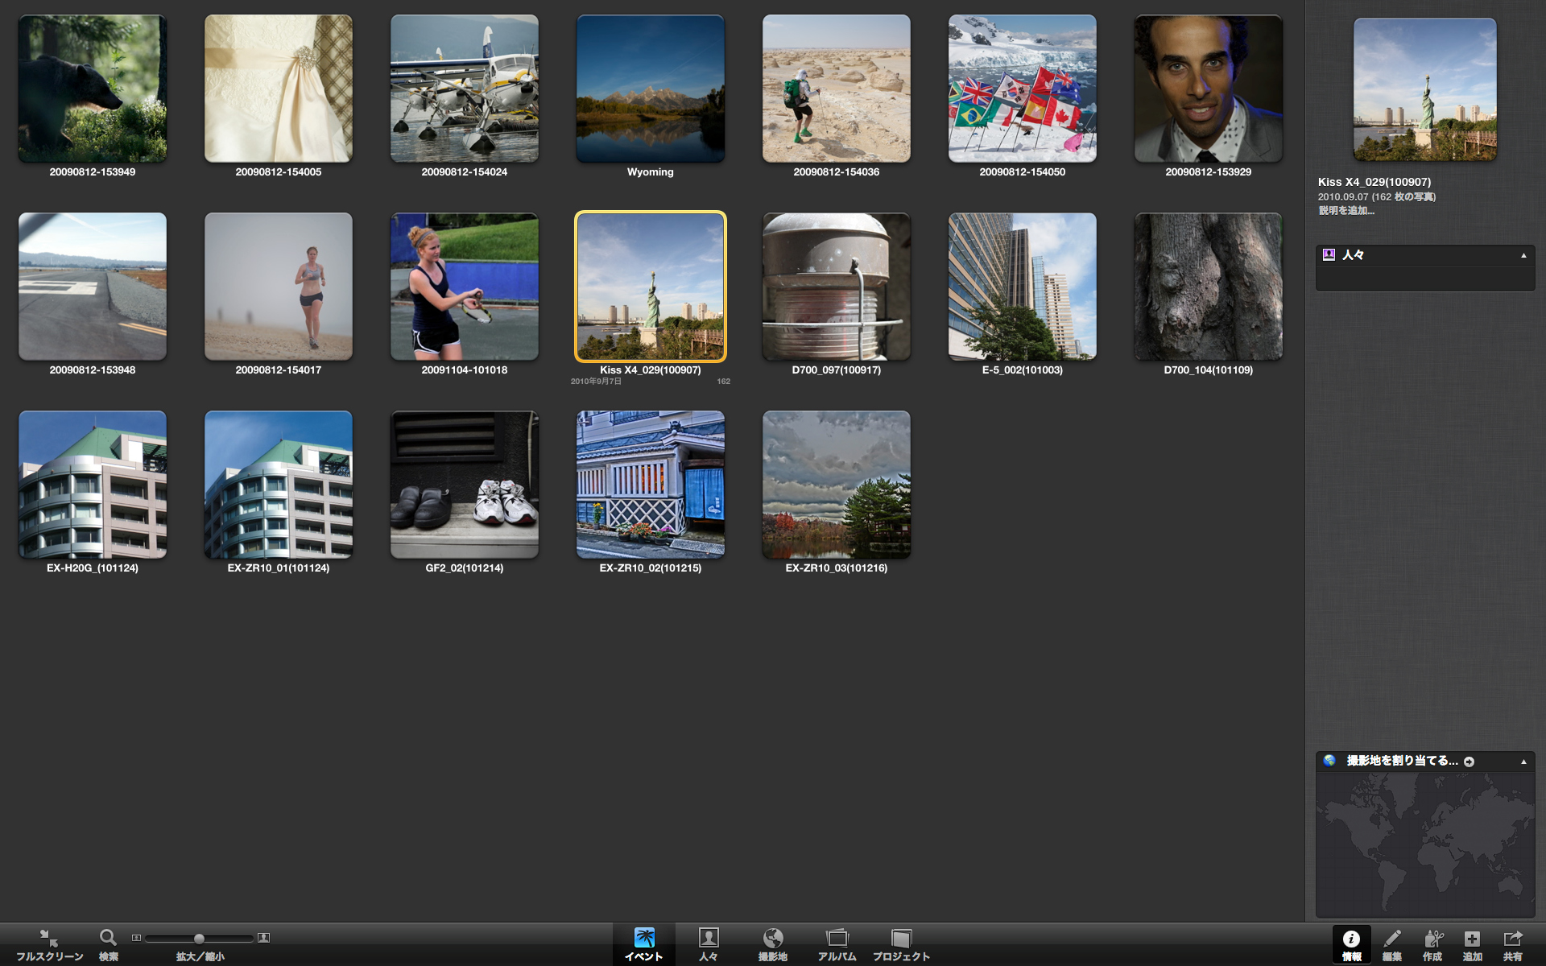The image size is (1546, 966).
Task: Collapse the location map section triangle
Action: click(1523, 762)
